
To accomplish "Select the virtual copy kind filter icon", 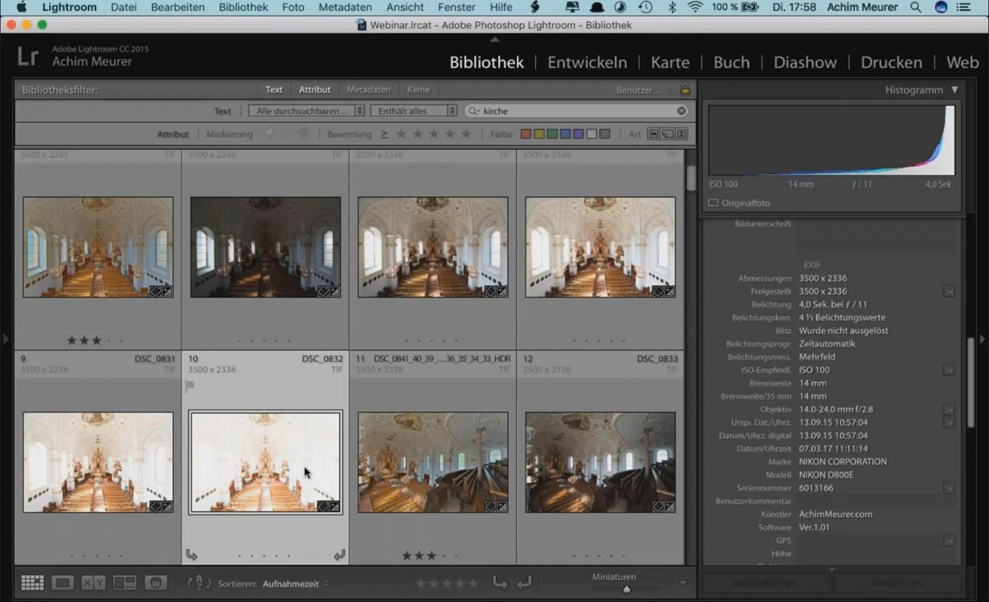I will [x=668, y=134].
